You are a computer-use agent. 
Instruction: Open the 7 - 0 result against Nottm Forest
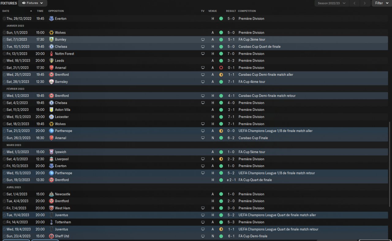tap(231, 54)
